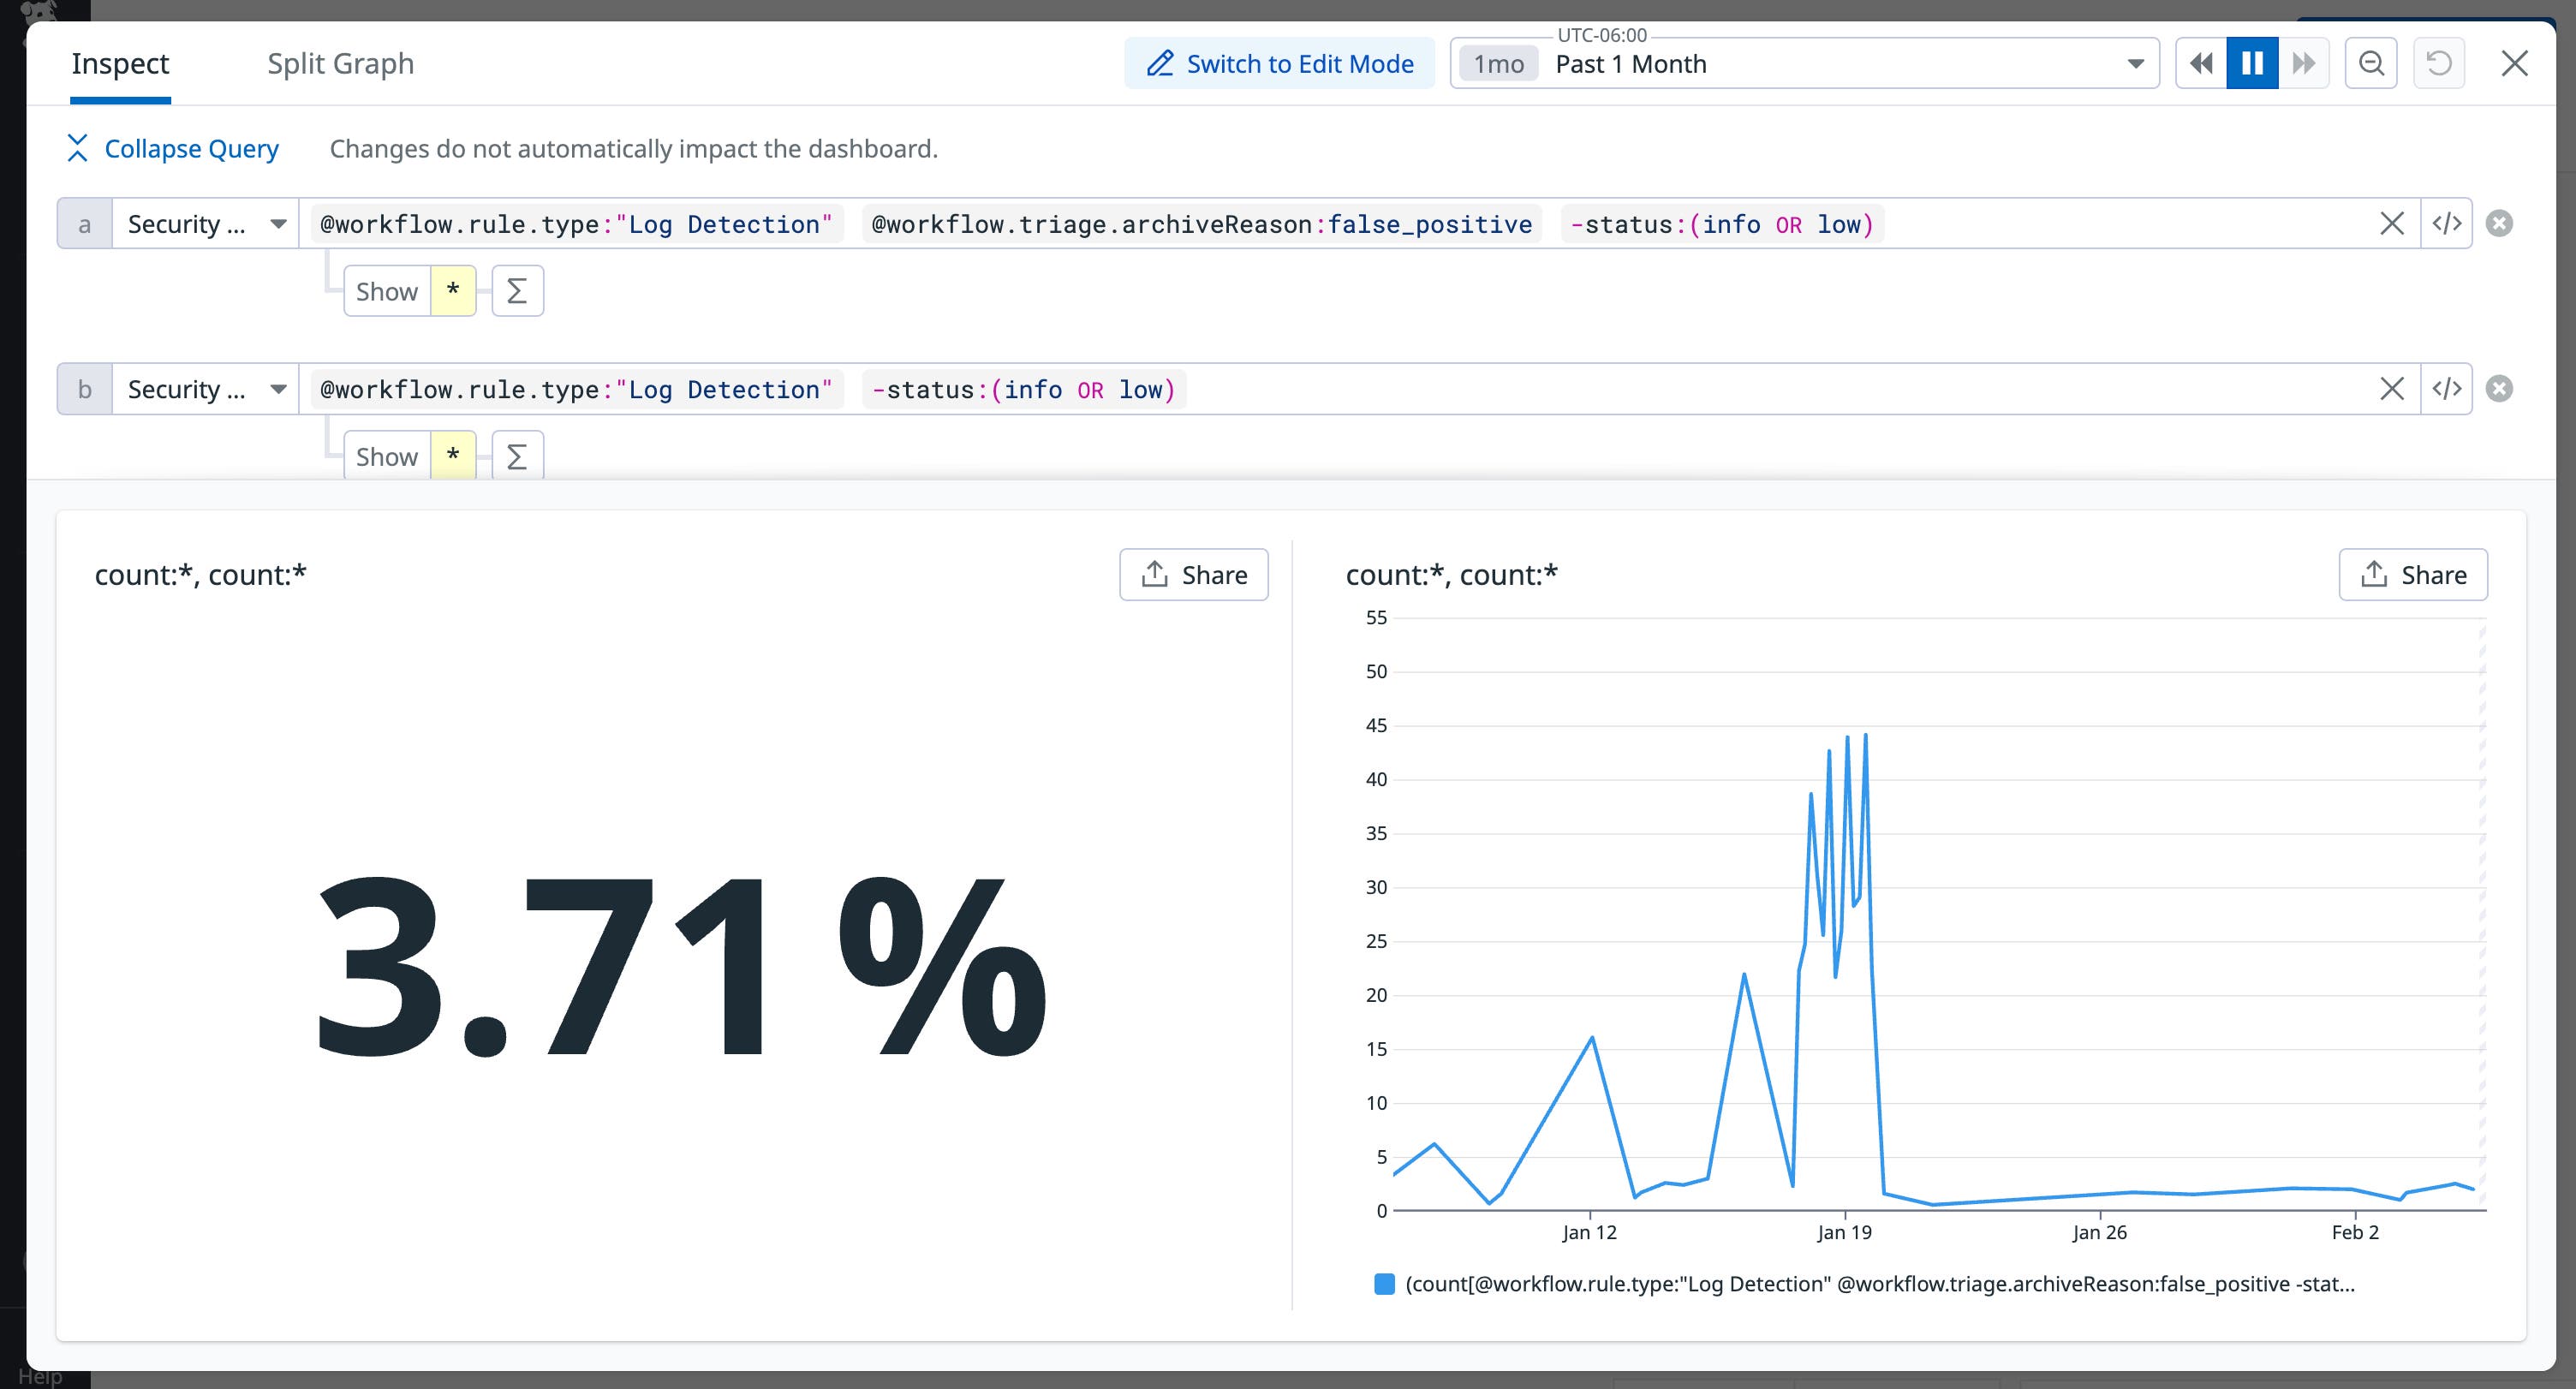Click the Log Detection filter chip in query a
The width and height of the screenshot is (2576, 1389).
[x=575, y=223]
